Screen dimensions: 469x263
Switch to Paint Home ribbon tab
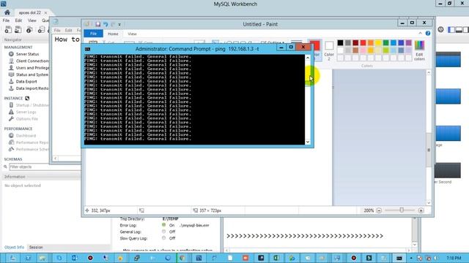113,34
